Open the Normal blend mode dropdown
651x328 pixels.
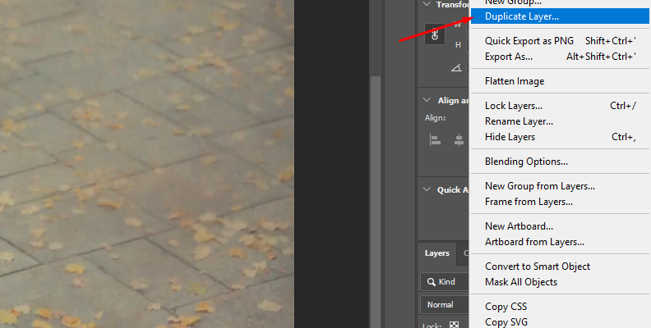(445, 305)
